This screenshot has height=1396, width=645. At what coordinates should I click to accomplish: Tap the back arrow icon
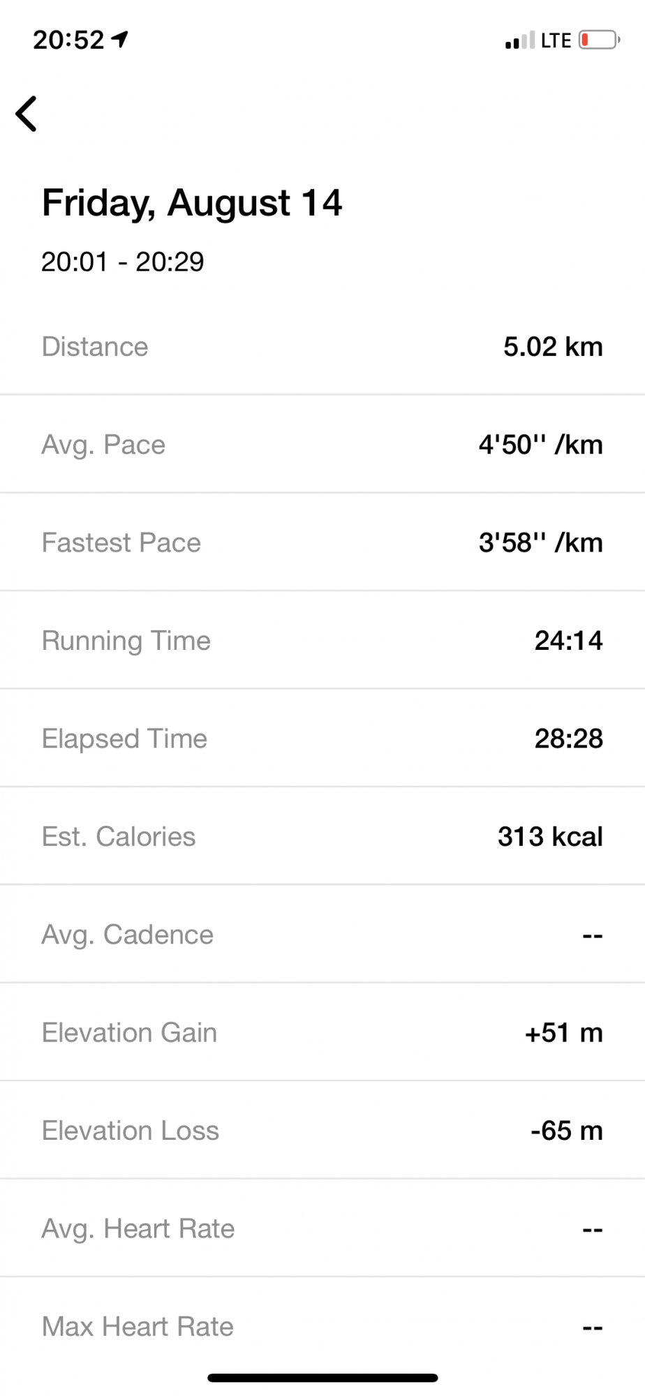27,114
